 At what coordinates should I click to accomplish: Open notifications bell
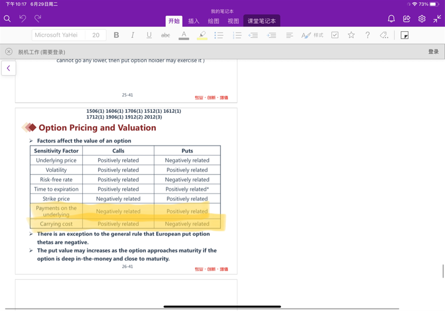click(x=391, y=19)
